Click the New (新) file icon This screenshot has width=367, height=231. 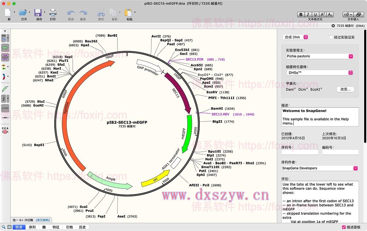click(x=8, y=12)
